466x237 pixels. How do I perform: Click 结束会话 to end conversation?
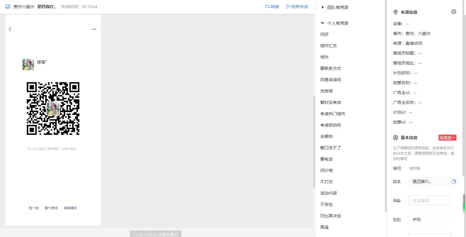[x=297, y=7]
